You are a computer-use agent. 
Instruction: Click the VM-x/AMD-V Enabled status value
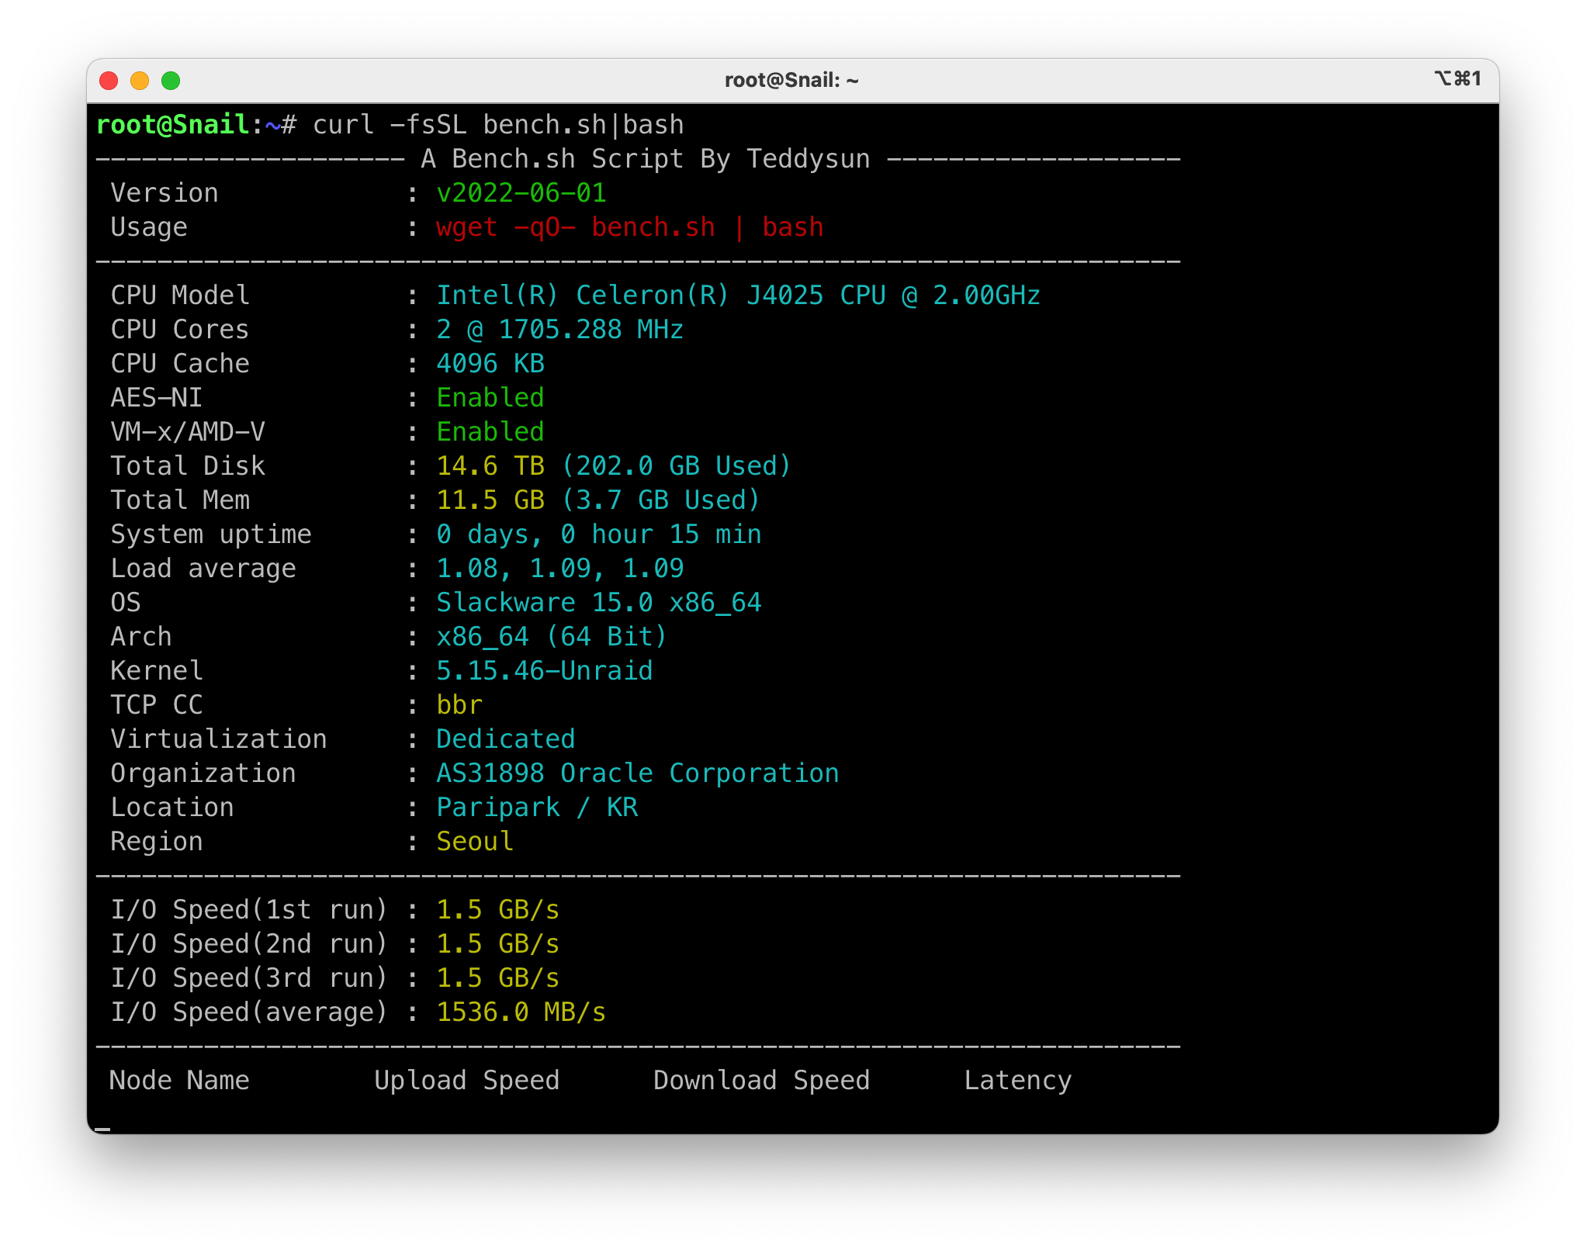(x=490, y=432)
